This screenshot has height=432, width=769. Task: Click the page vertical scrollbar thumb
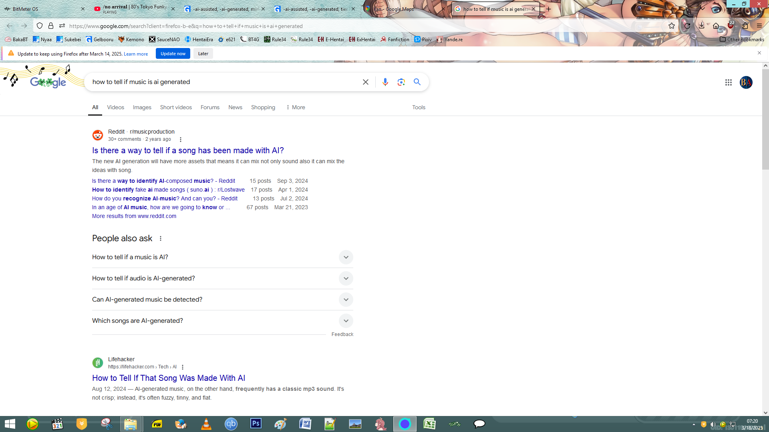(x=765, y=120)
